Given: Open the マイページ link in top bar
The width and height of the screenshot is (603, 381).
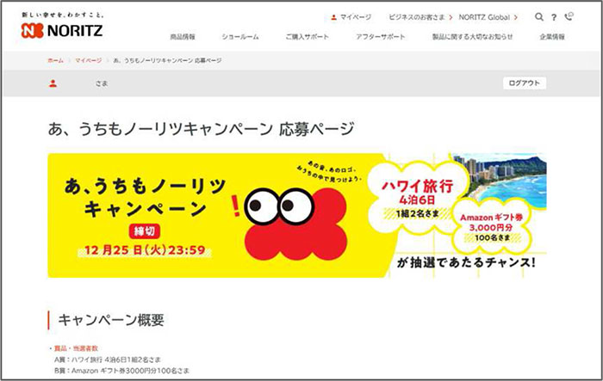Looking at the screenshot, I should [356, 17].
